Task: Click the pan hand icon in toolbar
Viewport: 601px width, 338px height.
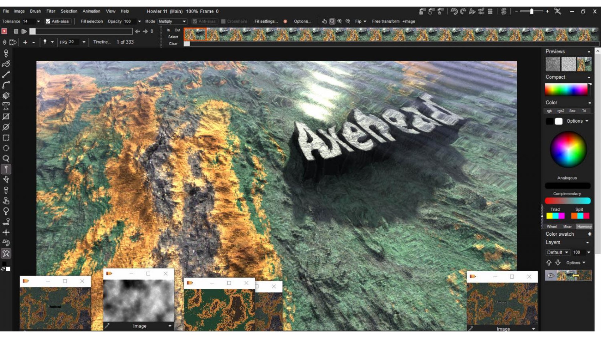Action: [x=324, y=21]
